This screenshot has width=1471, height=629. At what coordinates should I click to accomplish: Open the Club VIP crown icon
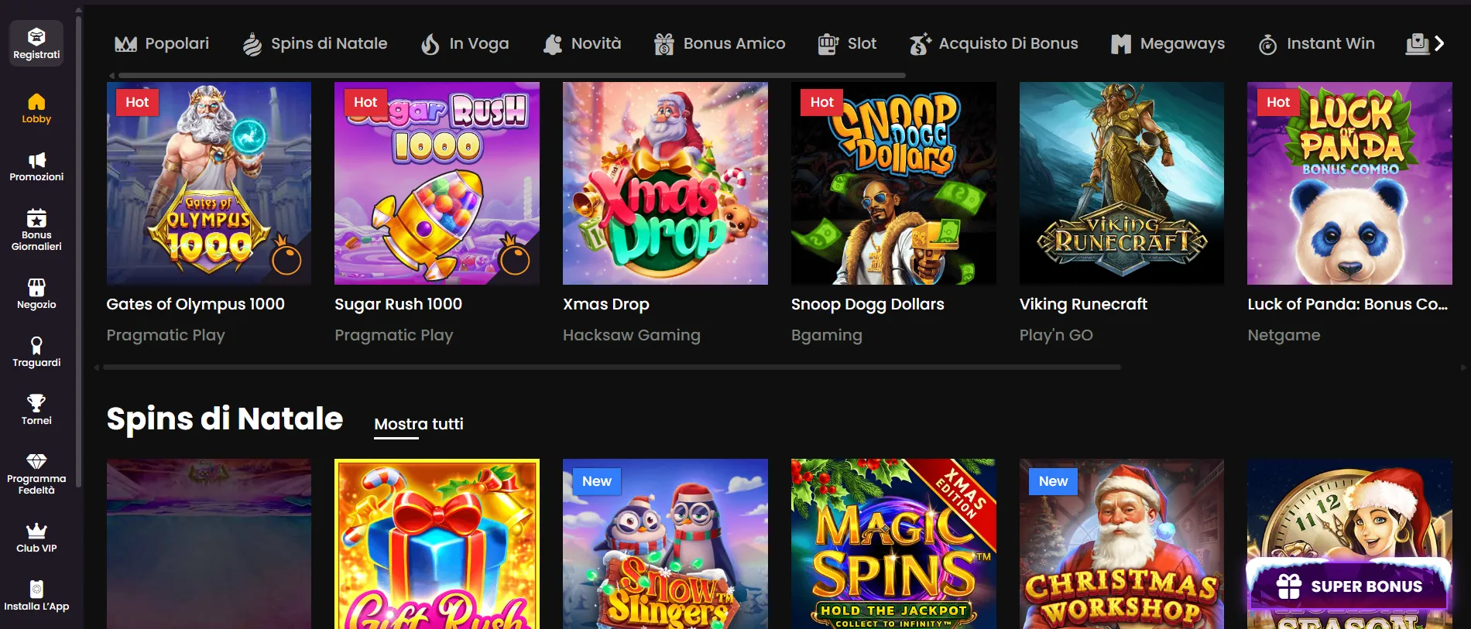point(36,531)
